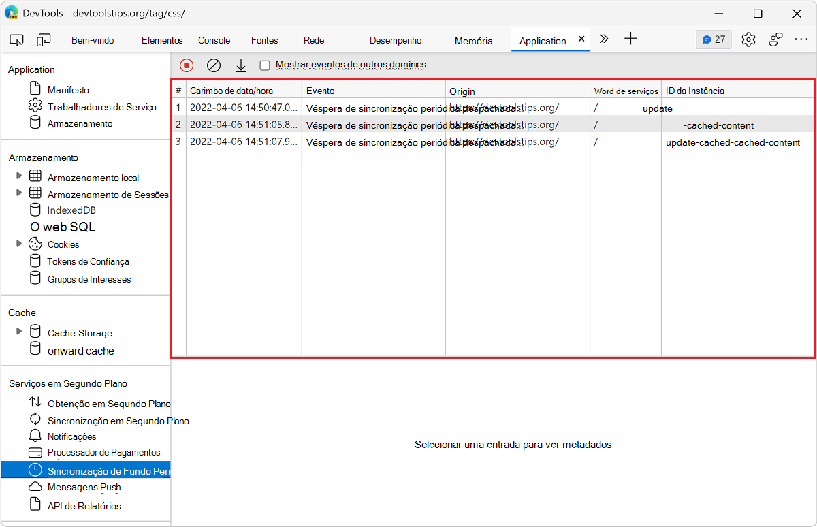Expand Armazenamento de Sessões tree node
The image size is (817, 527).
(19, 193)
